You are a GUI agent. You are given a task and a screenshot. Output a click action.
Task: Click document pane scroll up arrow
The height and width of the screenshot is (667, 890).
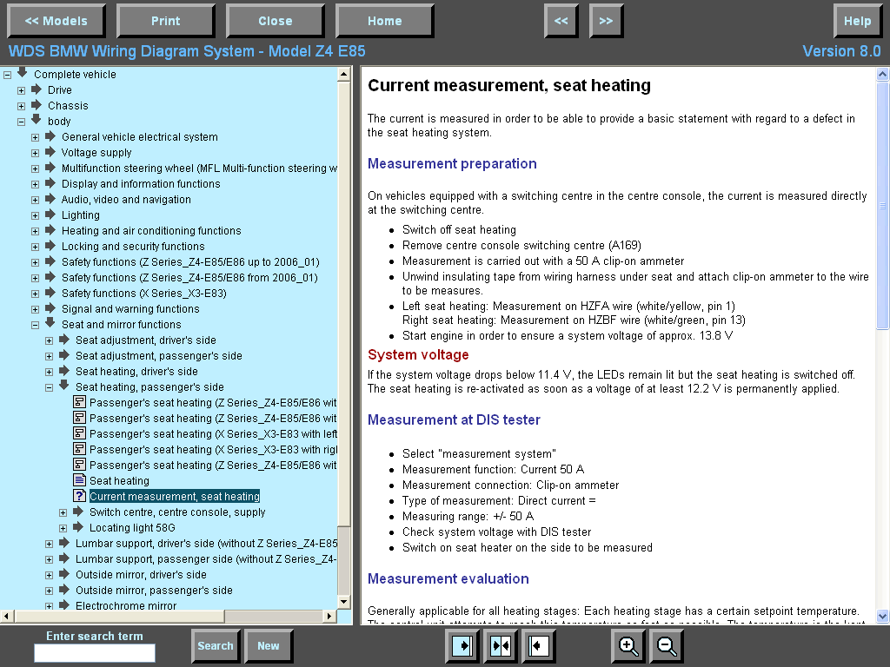[883, 75]
